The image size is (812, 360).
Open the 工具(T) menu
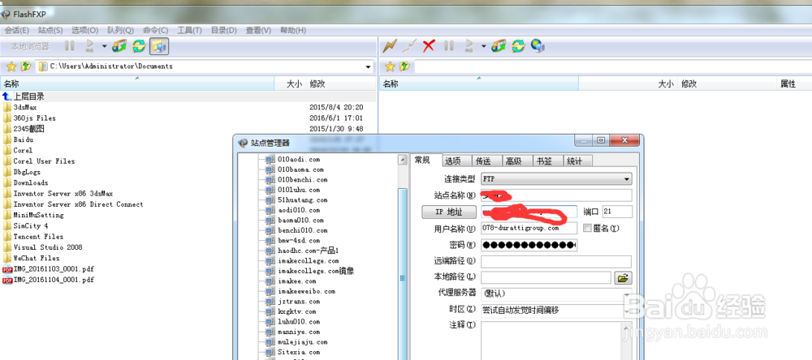(x=189, y=31)
